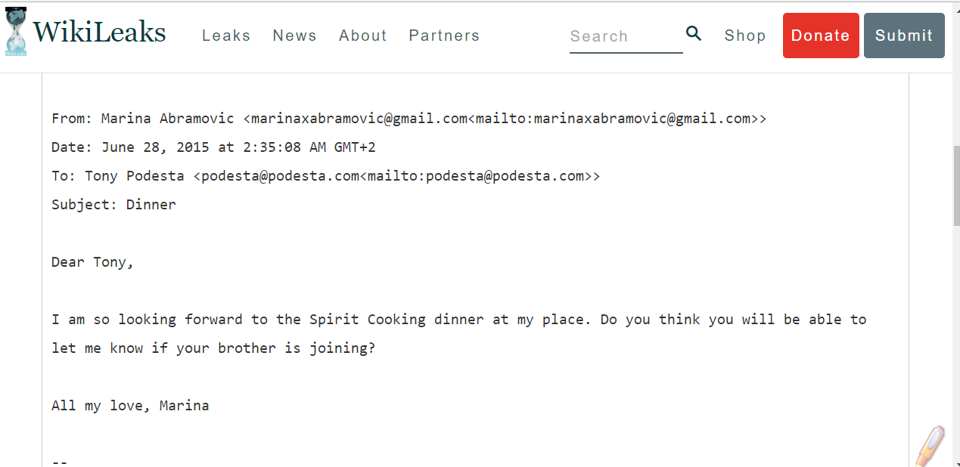Screen dimensions: 960x467
Task: Click the Subject: Dinner line
Action: point(113,205)
